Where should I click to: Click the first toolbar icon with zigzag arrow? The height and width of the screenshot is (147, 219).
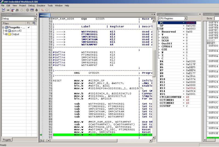click(4, 10)
